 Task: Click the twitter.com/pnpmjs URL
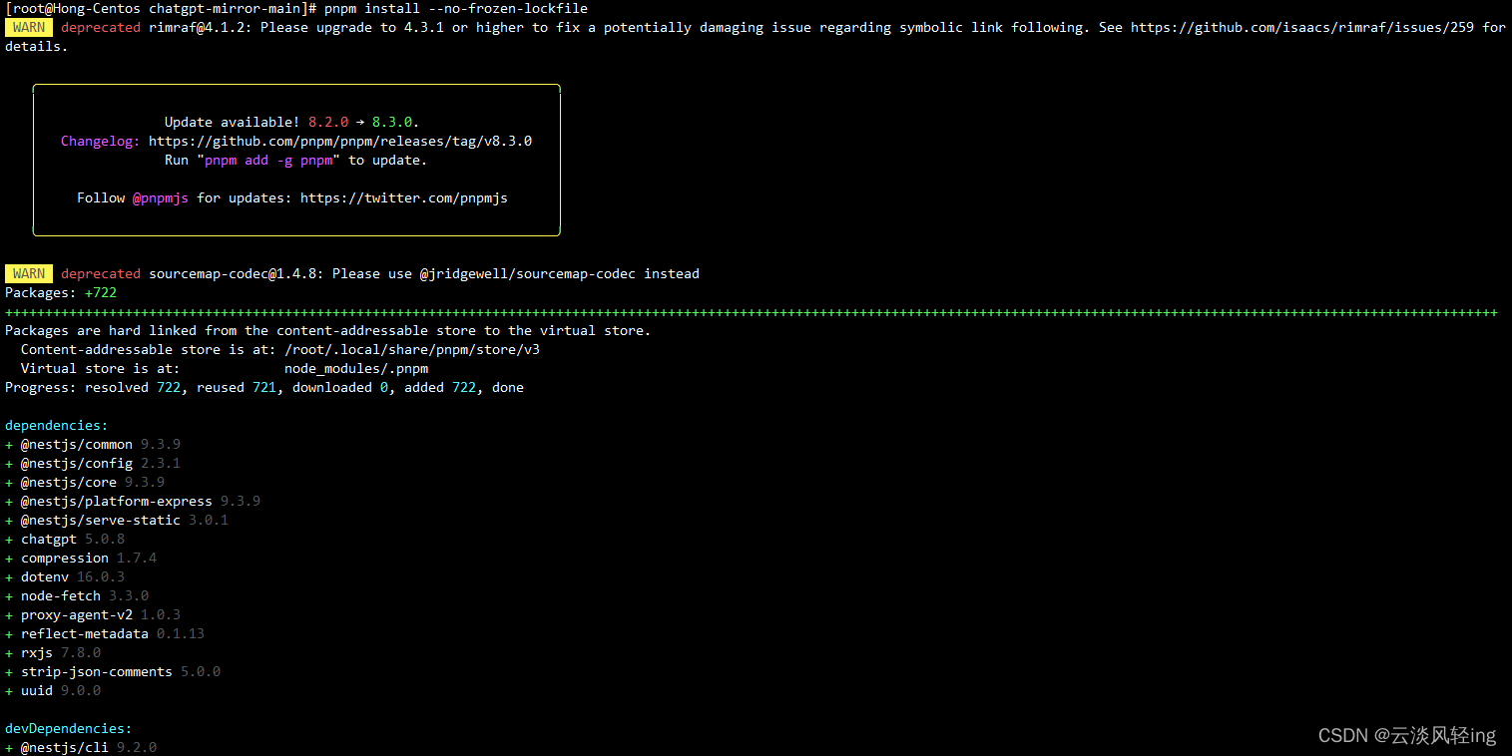point(404,197)
